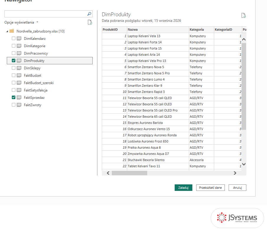This screenshot has width=267, height=231.
Task: Select the FaktZwroty table name
Action: (32, 105)
